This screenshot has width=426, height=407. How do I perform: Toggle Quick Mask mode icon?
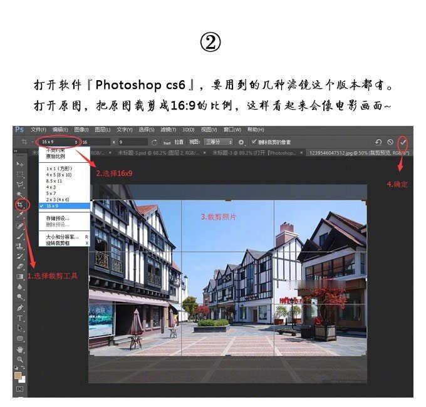[x=19, y=389]
